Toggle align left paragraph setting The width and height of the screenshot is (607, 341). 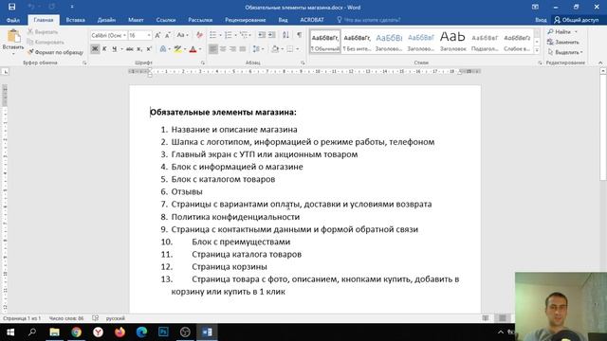point(212,49)
